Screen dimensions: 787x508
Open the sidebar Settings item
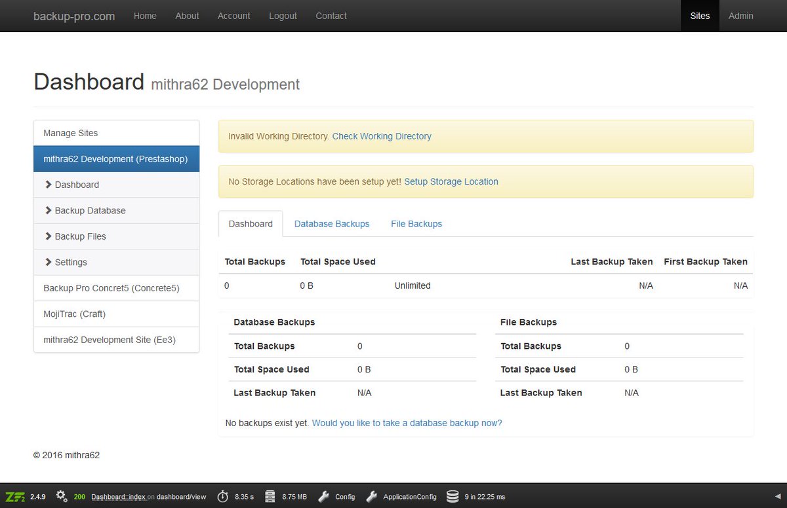coord(116,262)
